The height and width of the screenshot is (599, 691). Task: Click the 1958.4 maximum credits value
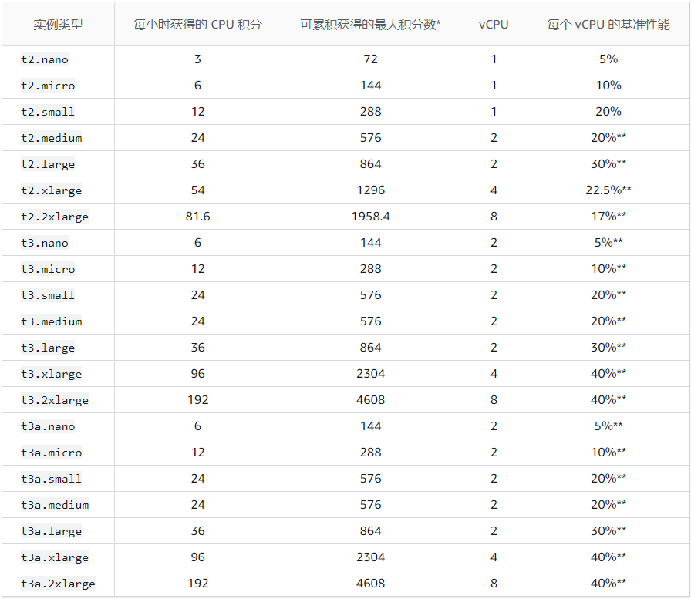(370, 217)
